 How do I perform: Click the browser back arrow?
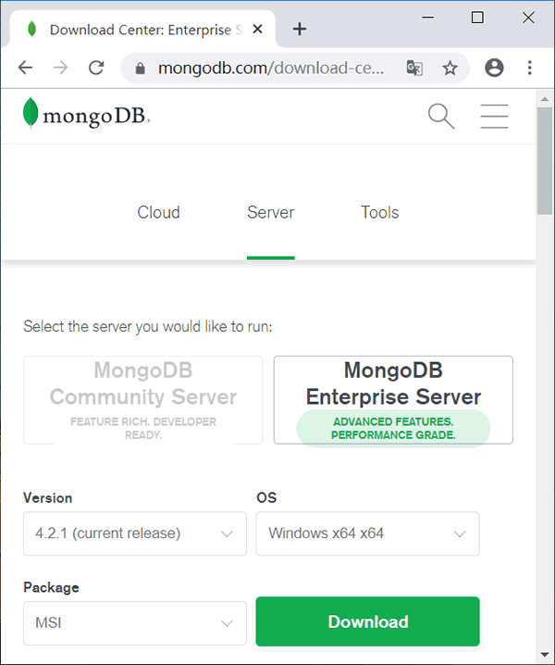[25, 68]
